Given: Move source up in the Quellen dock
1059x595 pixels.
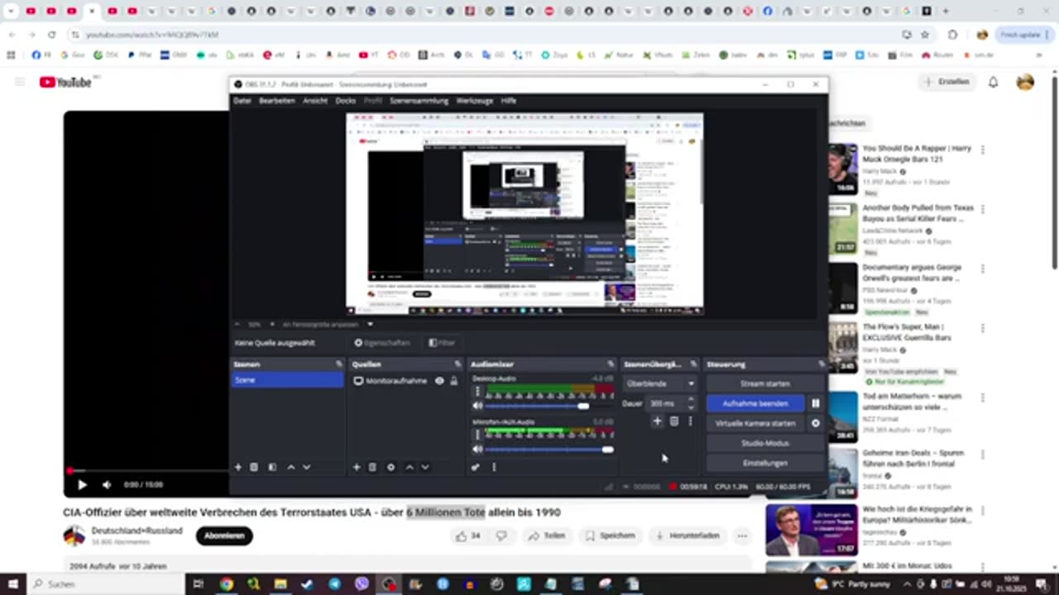Looking at the screenshot, I should 409,467.
